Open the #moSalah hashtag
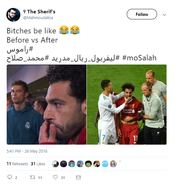Viewport: 178px width, 185px height. [x=139, y=58]
